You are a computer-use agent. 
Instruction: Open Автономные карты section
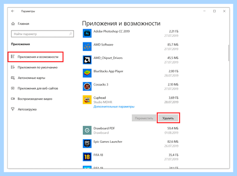[31, 78]
